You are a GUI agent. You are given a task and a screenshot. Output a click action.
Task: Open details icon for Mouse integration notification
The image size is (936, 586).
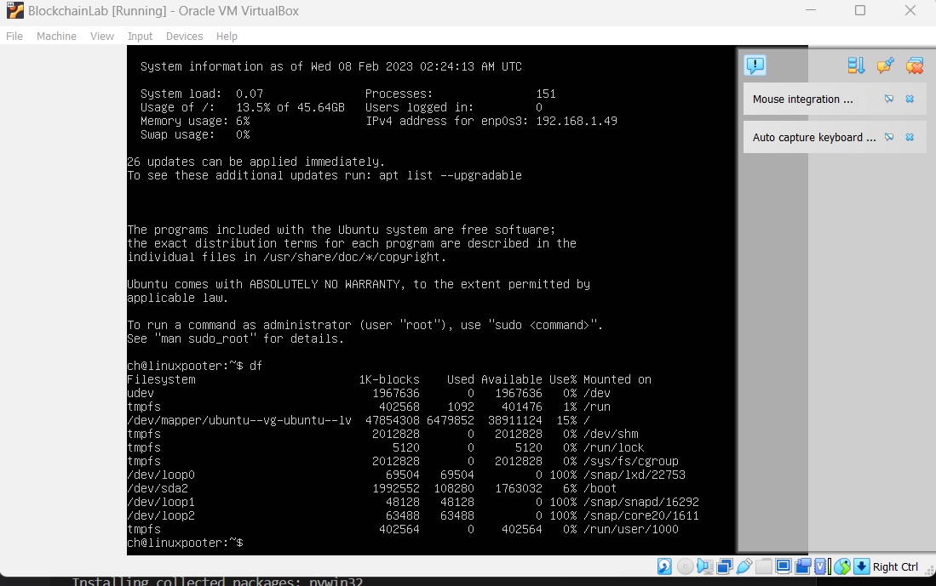coord(889,99)
